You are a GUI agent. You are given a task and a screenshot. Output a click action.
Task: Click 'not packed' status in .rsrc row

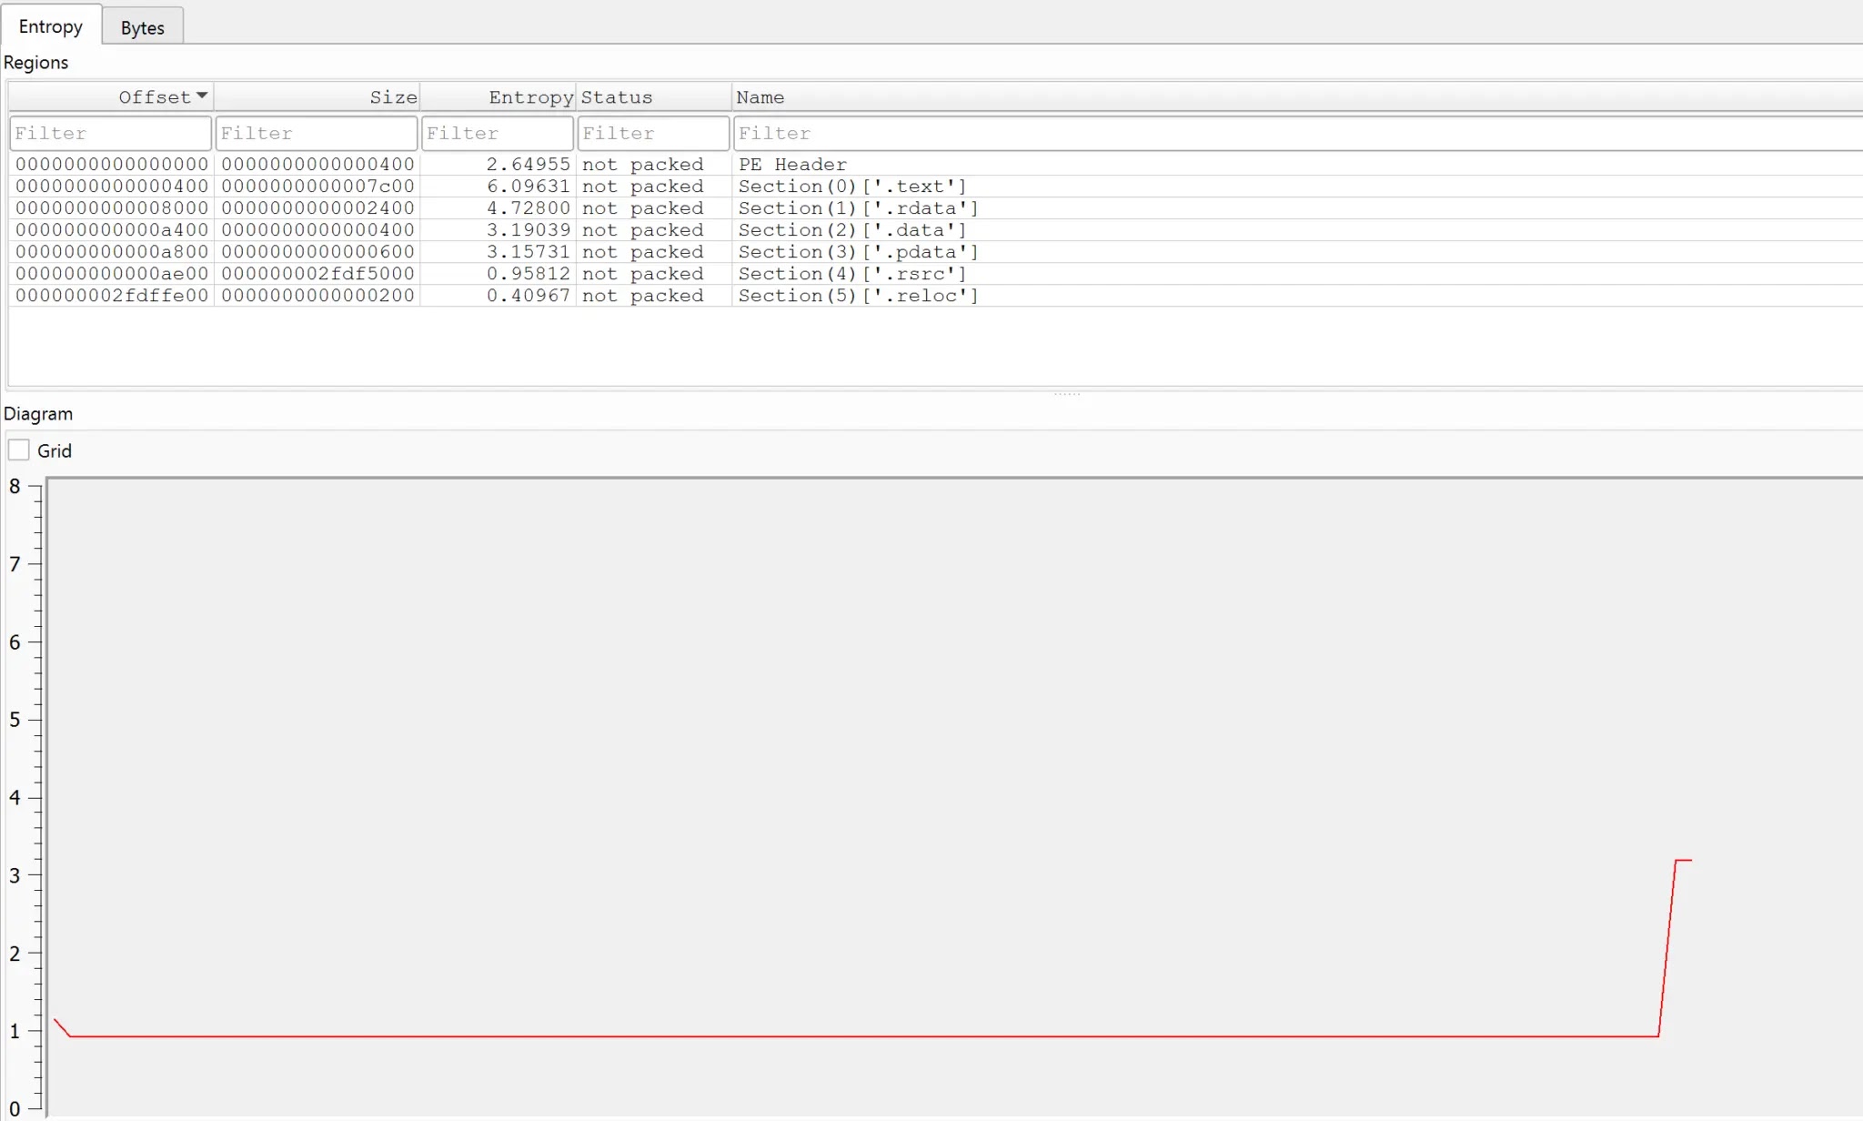642,274
